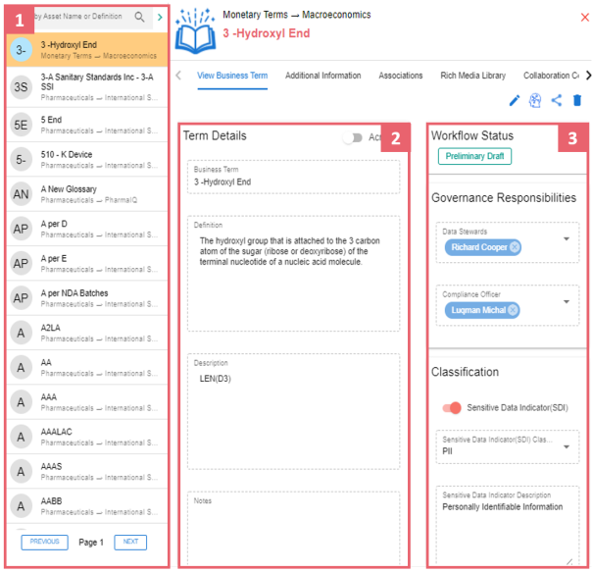Open the Rich Media Library tab
This screenshot has height=573, width=592.
tap(473, 76)
